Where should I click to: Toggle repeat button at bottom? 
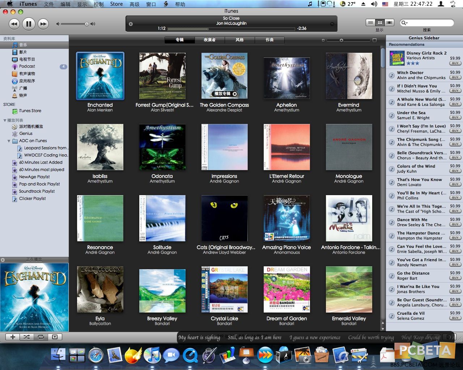41,337
